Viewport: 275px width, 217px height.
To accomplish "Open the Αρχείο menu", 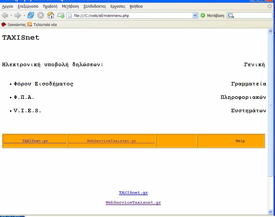I will [x=8, y=6].
